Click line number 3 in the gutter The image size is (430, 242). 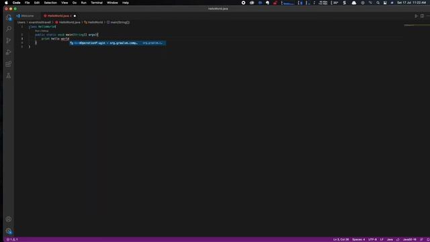[x=22, y=39]
